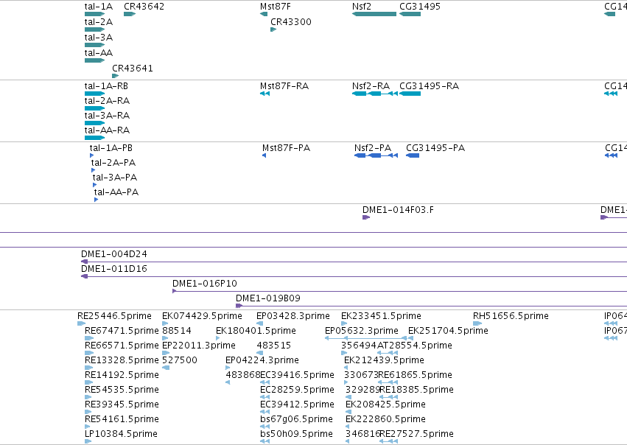The image size is (627, 445).
Task: Click protein tal-2A-PA label
Action: point(113,163)
